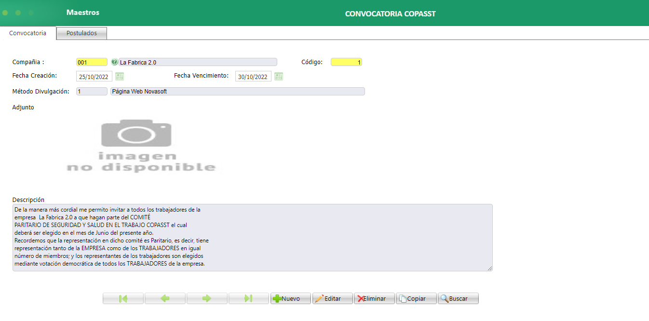Viewport: 649px width, 321px height.
Task: Switch to the Postulados tab
Action: click(x=81, y=33)
